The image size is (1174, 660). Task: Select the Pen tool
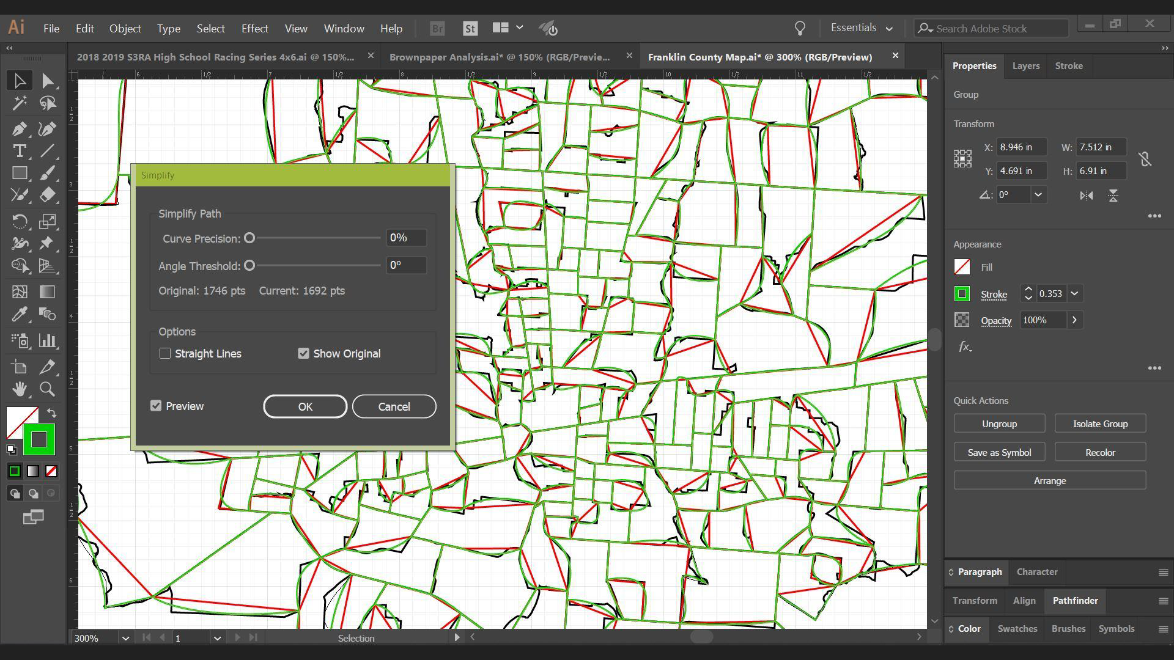point(19,129)
